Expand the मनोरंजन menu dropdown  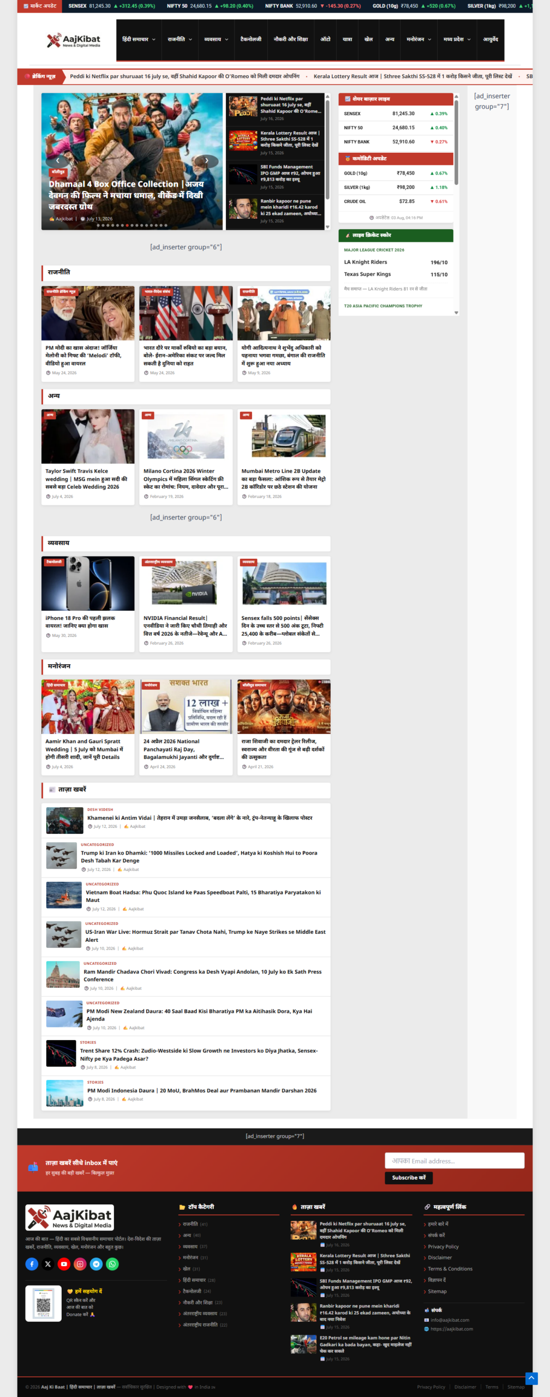pyautogui.click(x=419, y=39)
